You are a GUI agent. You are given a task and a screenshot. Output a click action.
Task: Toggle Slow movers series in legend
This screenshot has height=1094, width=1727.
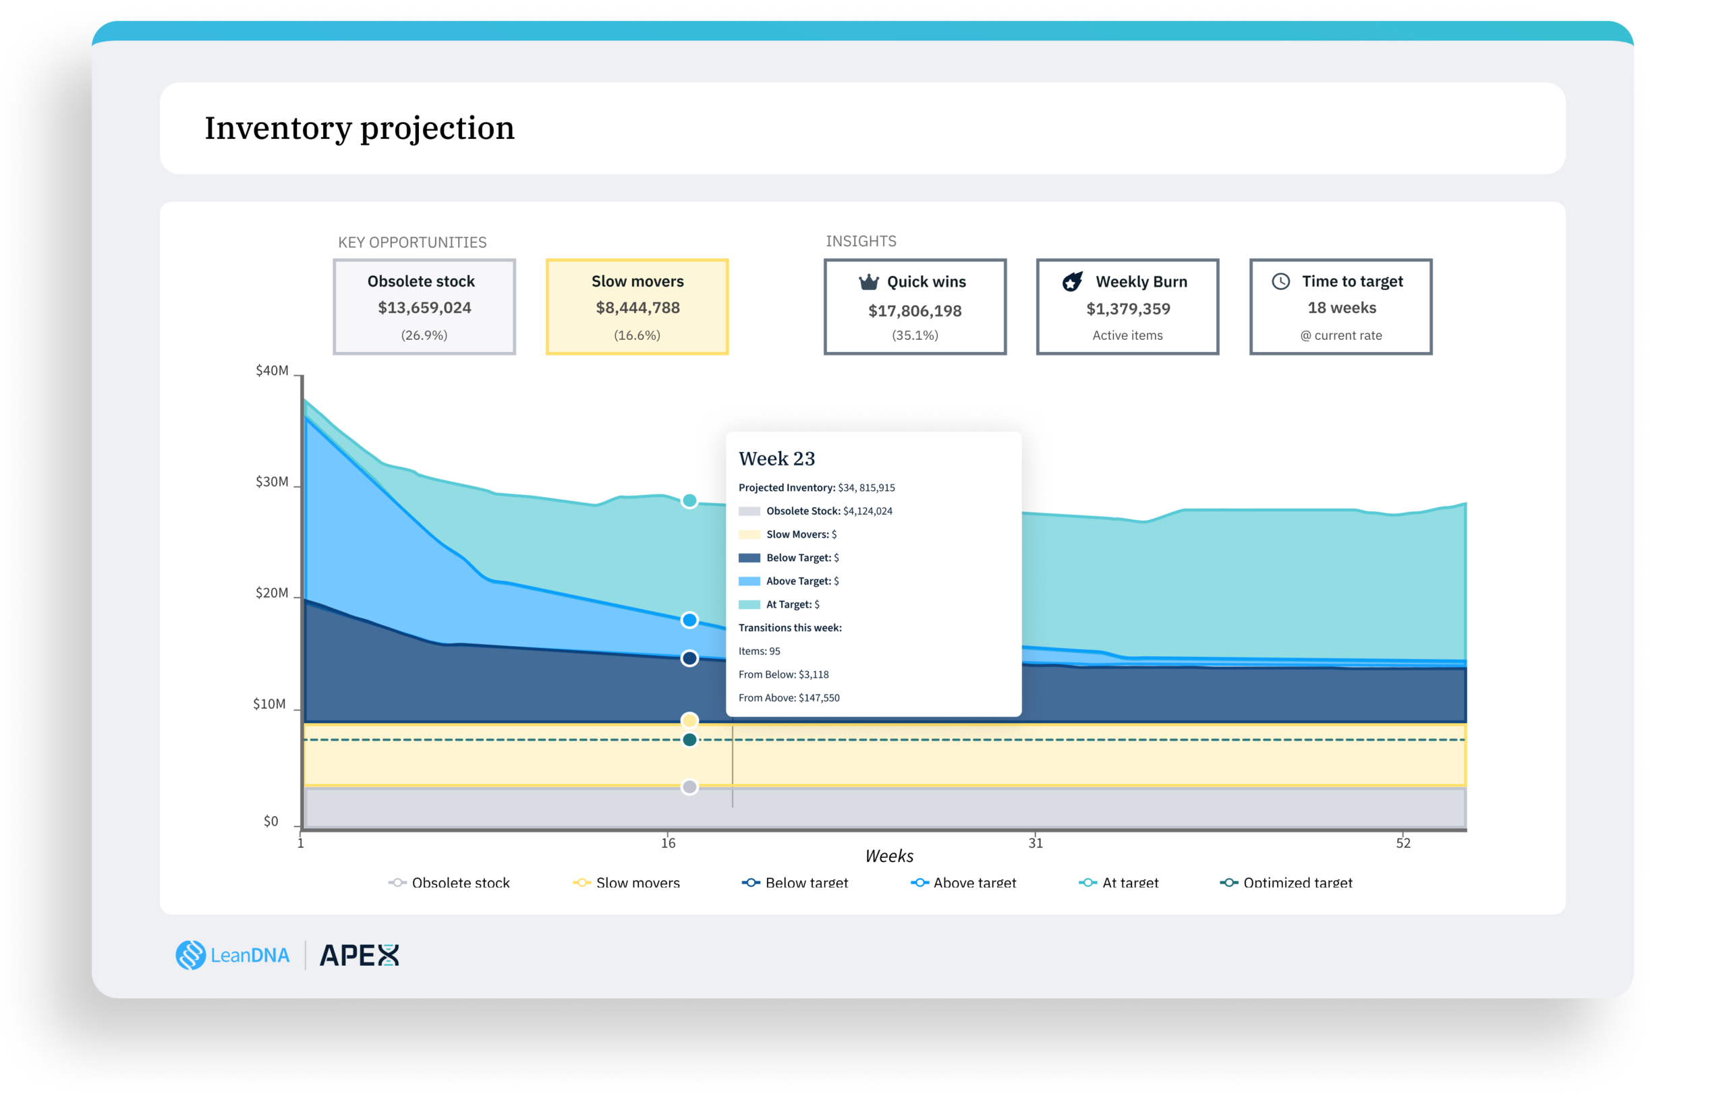pos(626,882)
